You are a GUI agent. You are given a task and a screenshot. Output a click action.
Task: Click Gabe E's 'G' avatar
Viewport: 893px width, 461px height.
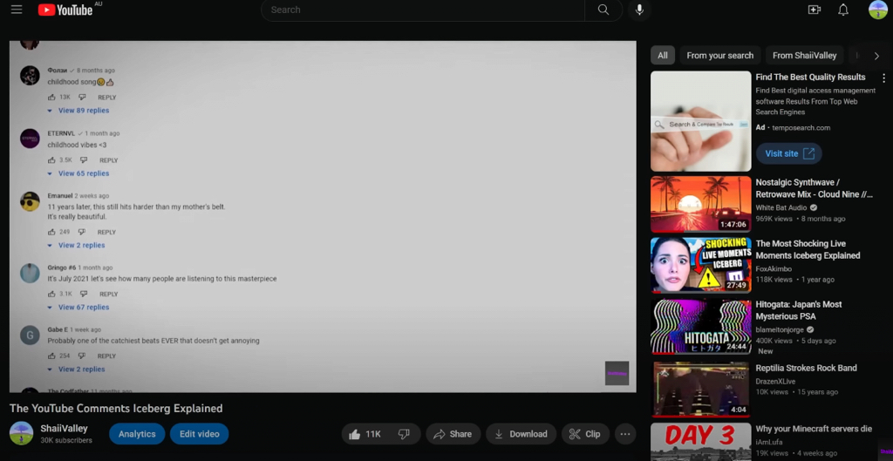(x=30, y=336)
